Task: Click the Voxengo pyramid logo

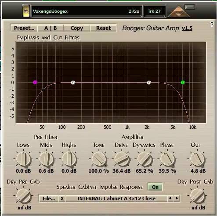Action: (178, 12)
